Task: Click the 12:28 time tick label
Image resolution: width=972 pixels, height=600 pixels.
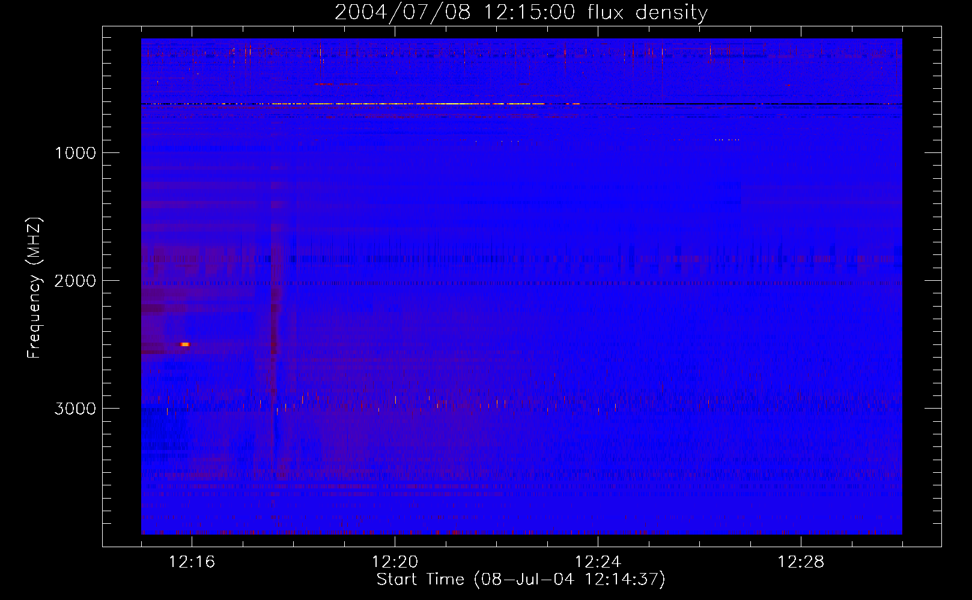Action: [801, 562]
